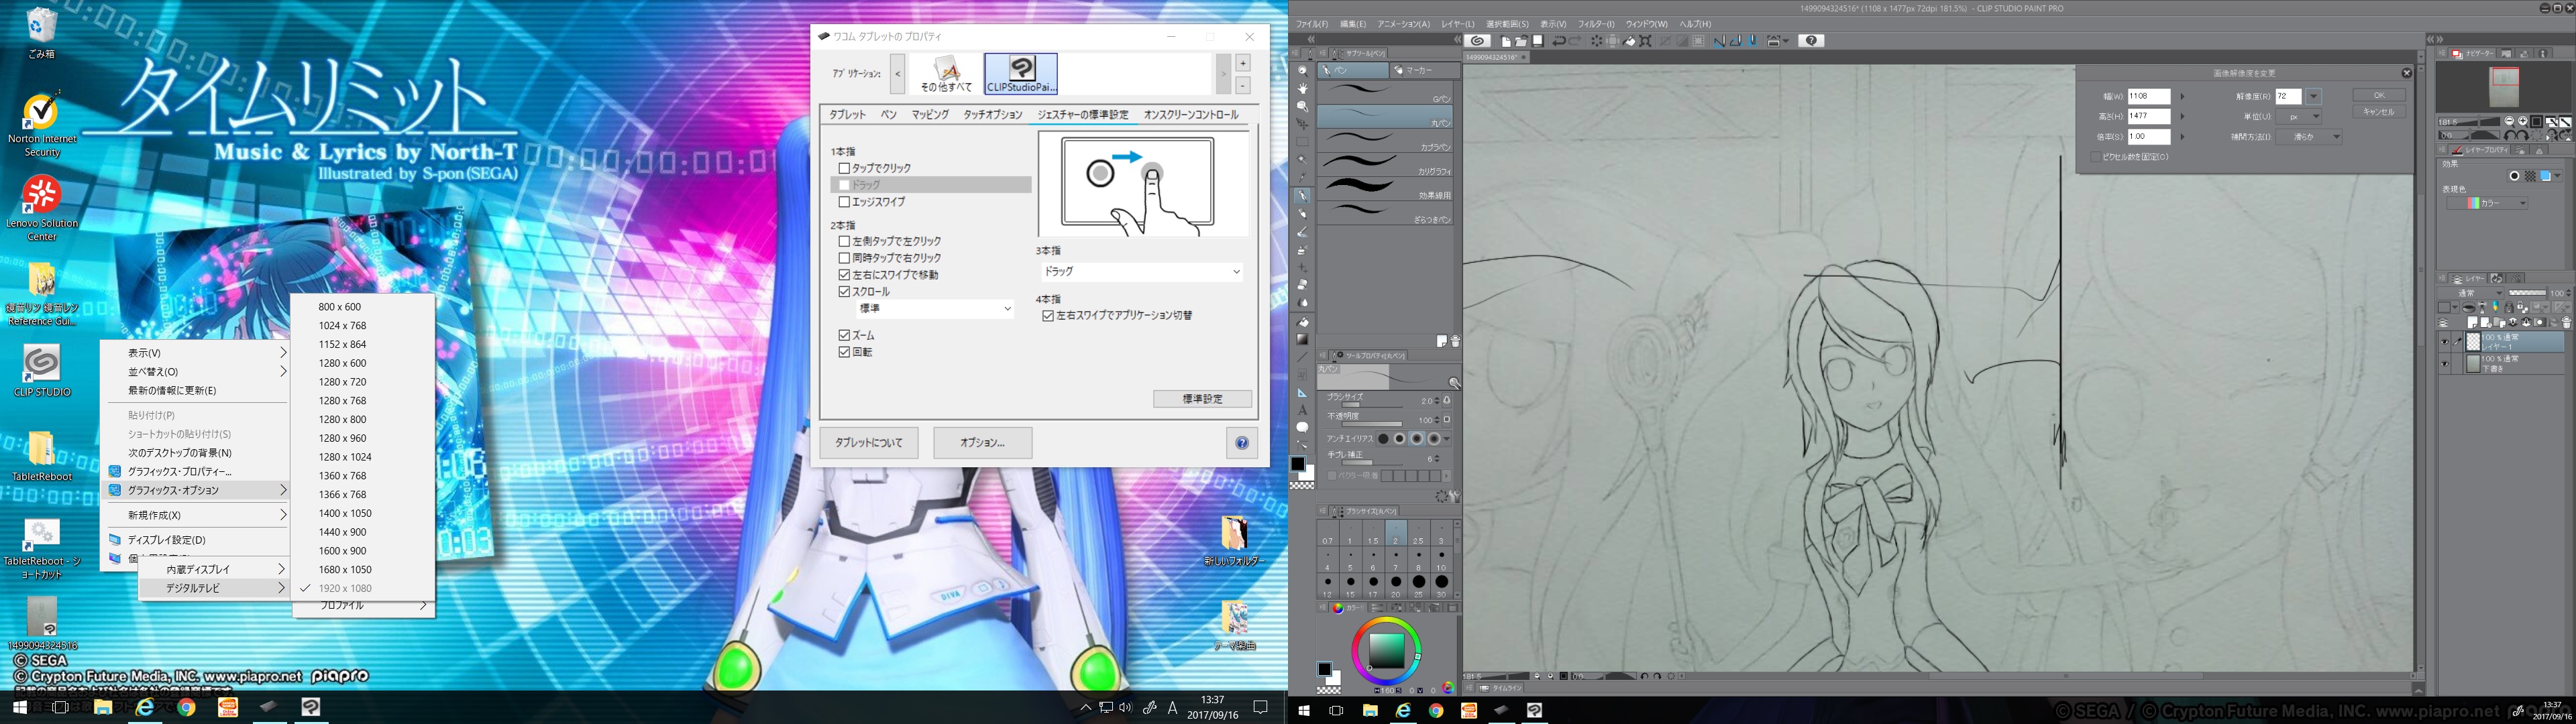Enable 左側タップで右クリック checkbox
Screen dimensions: 2576x724
pos(844,241)
